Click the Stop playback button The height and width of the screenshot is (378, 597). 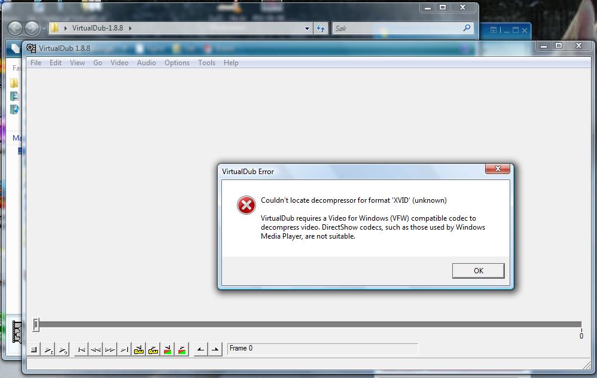34,349
